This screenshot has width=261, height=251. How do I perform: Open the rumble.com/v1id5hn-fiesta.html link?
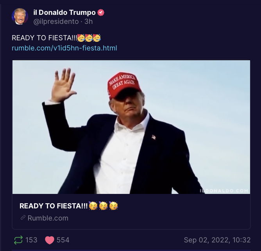point(64,48)
